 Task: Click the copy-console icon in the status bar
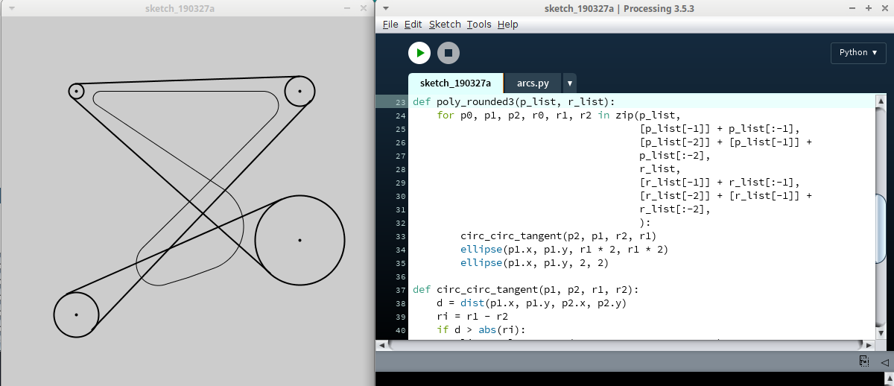[863, 361]
